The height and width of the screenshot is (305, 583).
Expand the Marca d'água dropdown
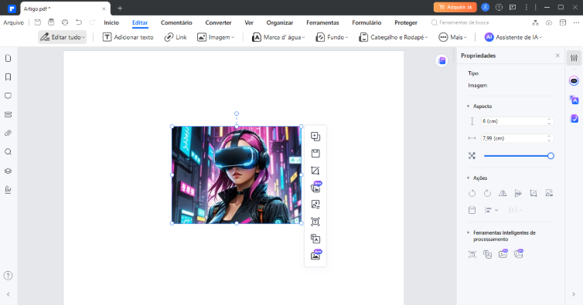278,37
